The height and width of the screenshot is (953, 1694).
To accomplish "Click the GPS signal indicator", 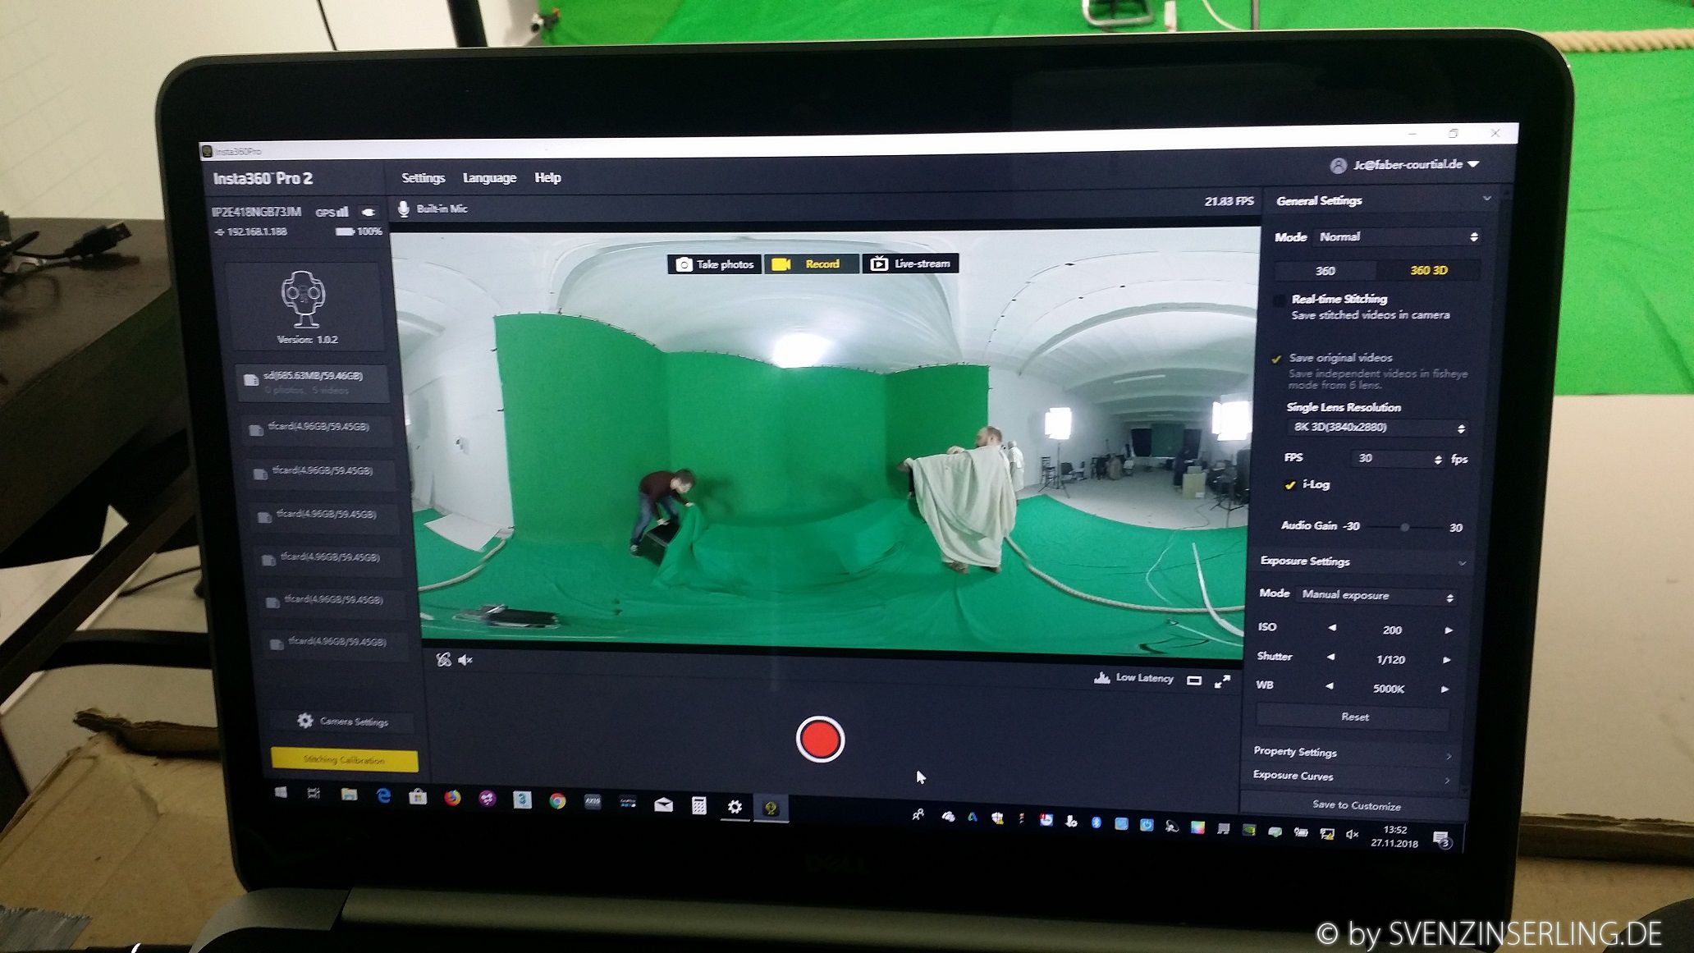I will pos(332,212).
